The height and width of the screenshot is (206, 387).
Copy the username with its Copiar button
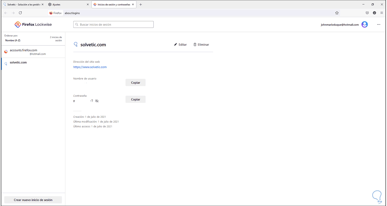[135, 83]
